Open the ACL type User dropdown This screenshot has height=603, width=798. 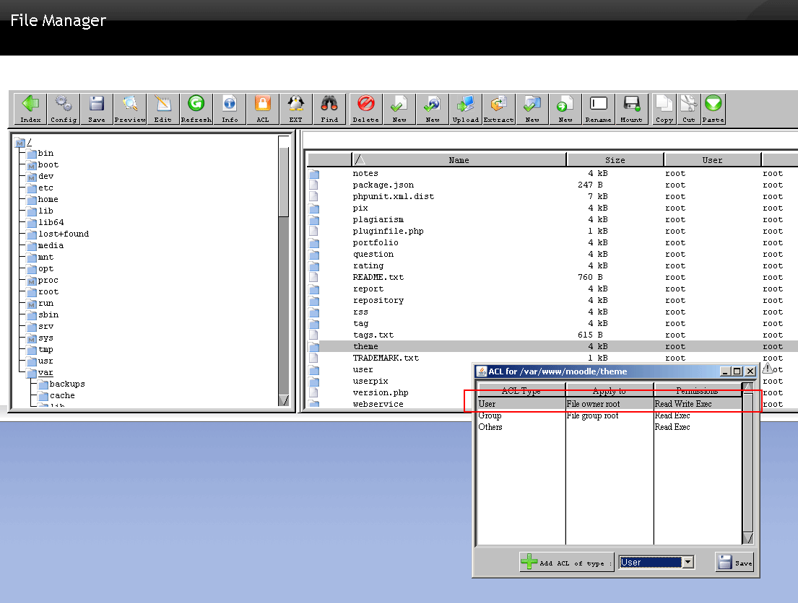click(x=688, y=563)
